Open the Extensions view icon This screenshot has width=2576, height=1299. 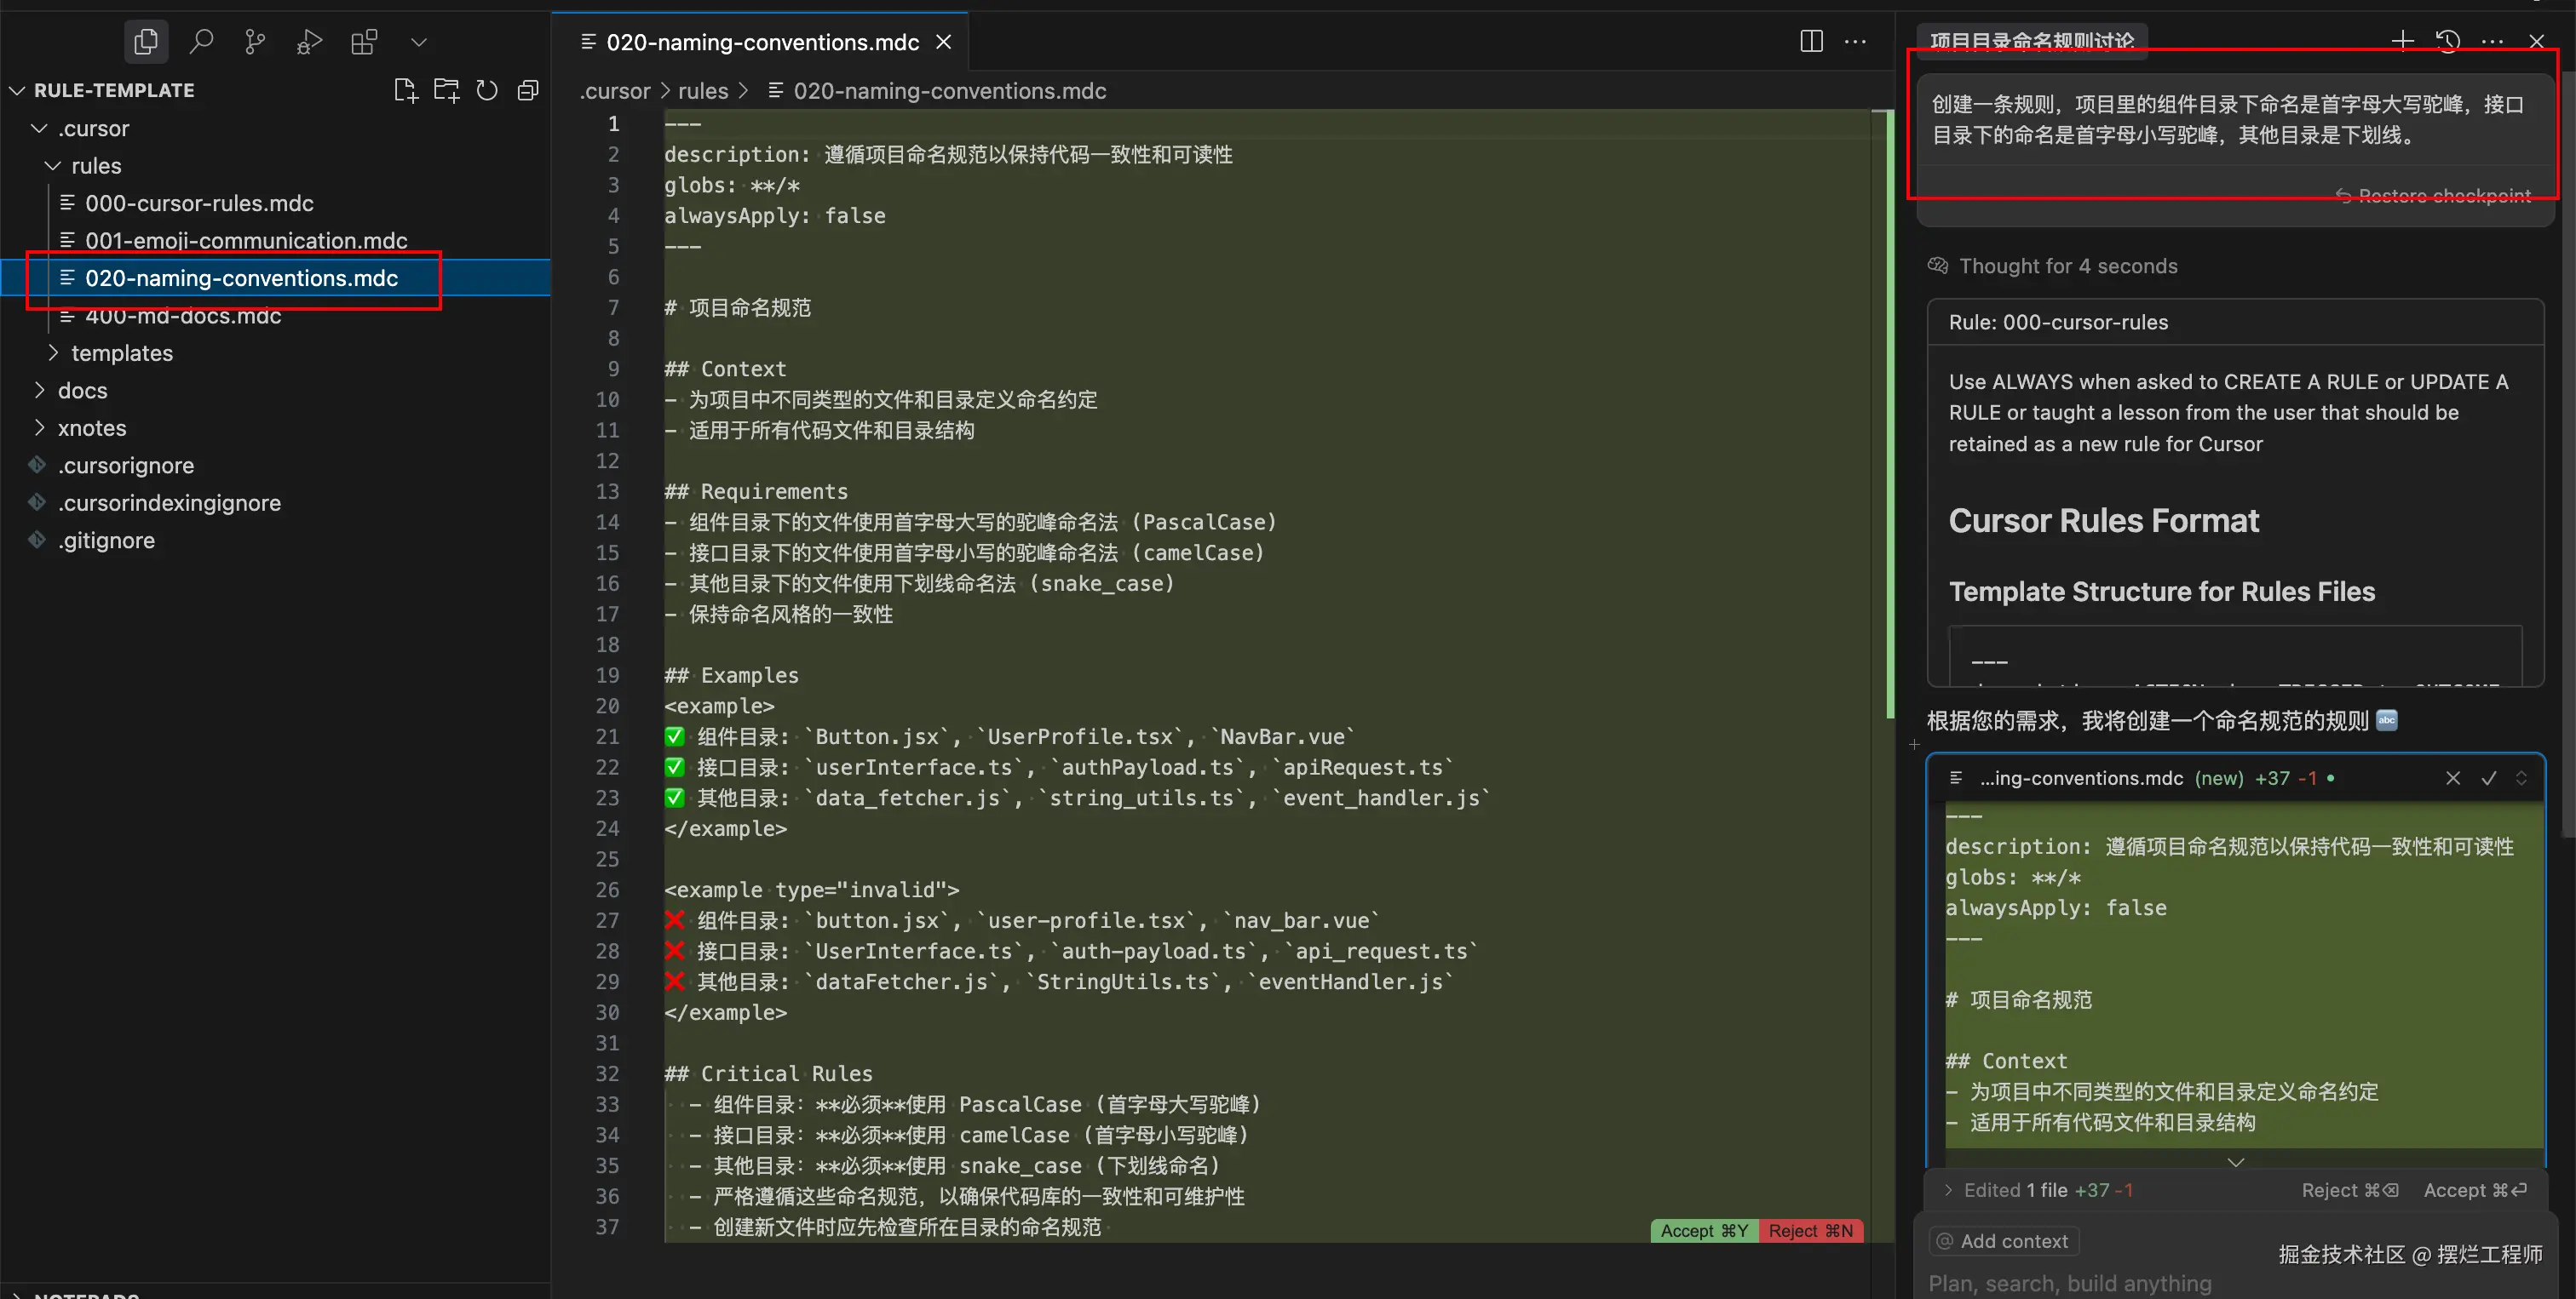[364, 41]
